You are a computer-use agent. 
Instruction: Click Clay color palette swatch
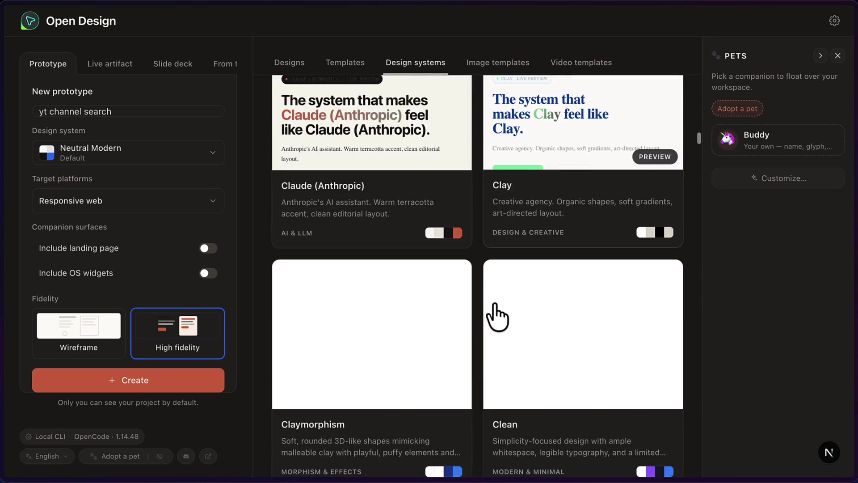coord(655,232)
